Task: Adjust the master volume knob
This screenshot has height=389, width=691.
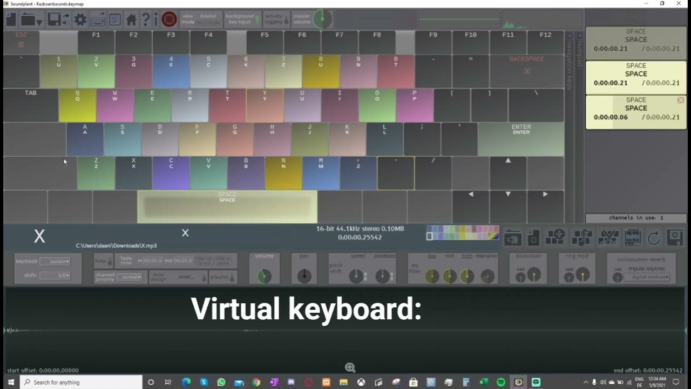Action: point(322,19)
